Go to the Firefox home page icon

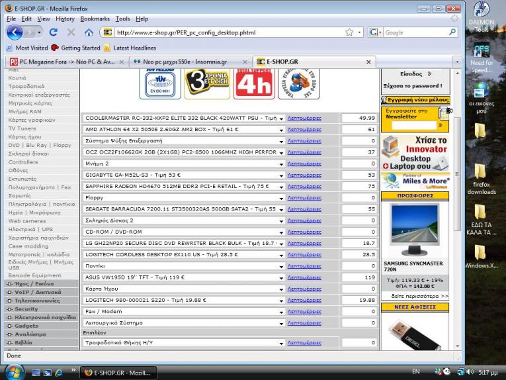tap(89, 32)
